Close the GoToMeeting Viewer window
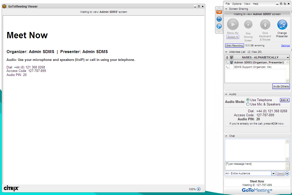 [203, 6]
